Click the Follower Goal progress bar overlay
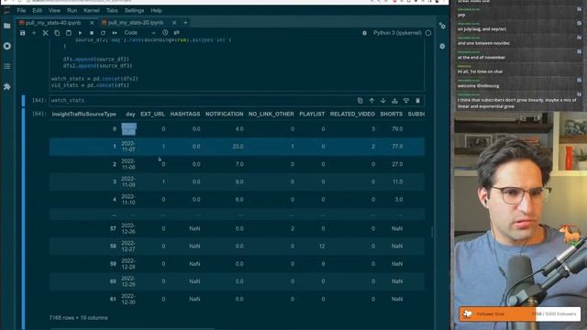The height and width of the screenshot is (330, 587). (520, 313)
